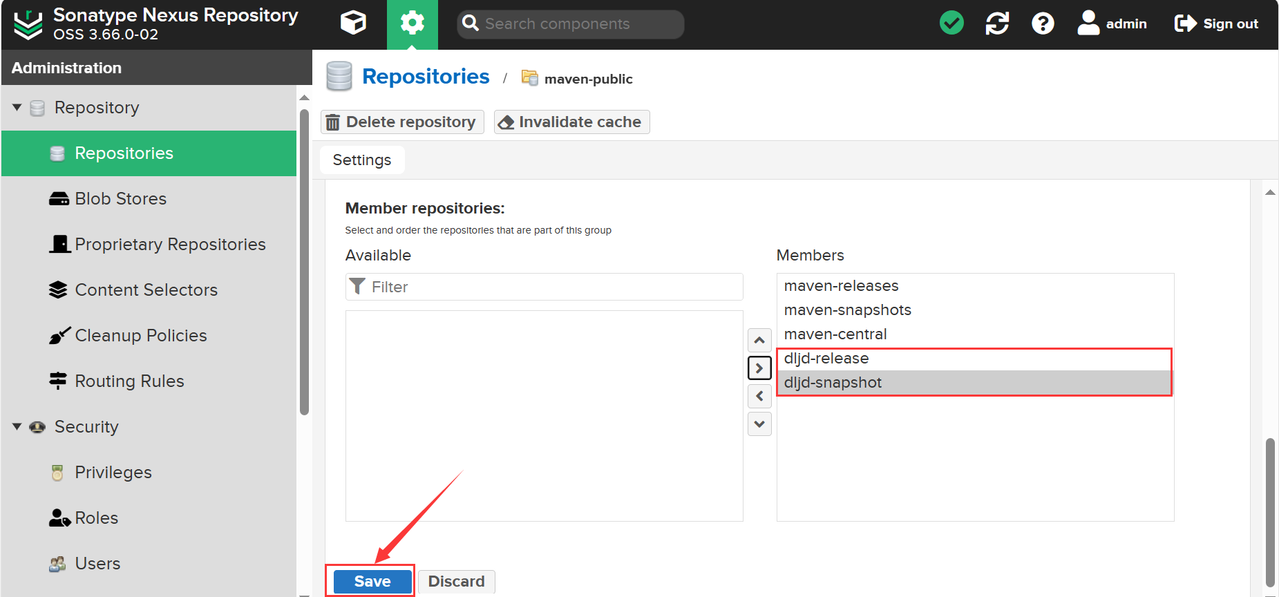Move selected member up with arrow

click(x=759, y=340)
